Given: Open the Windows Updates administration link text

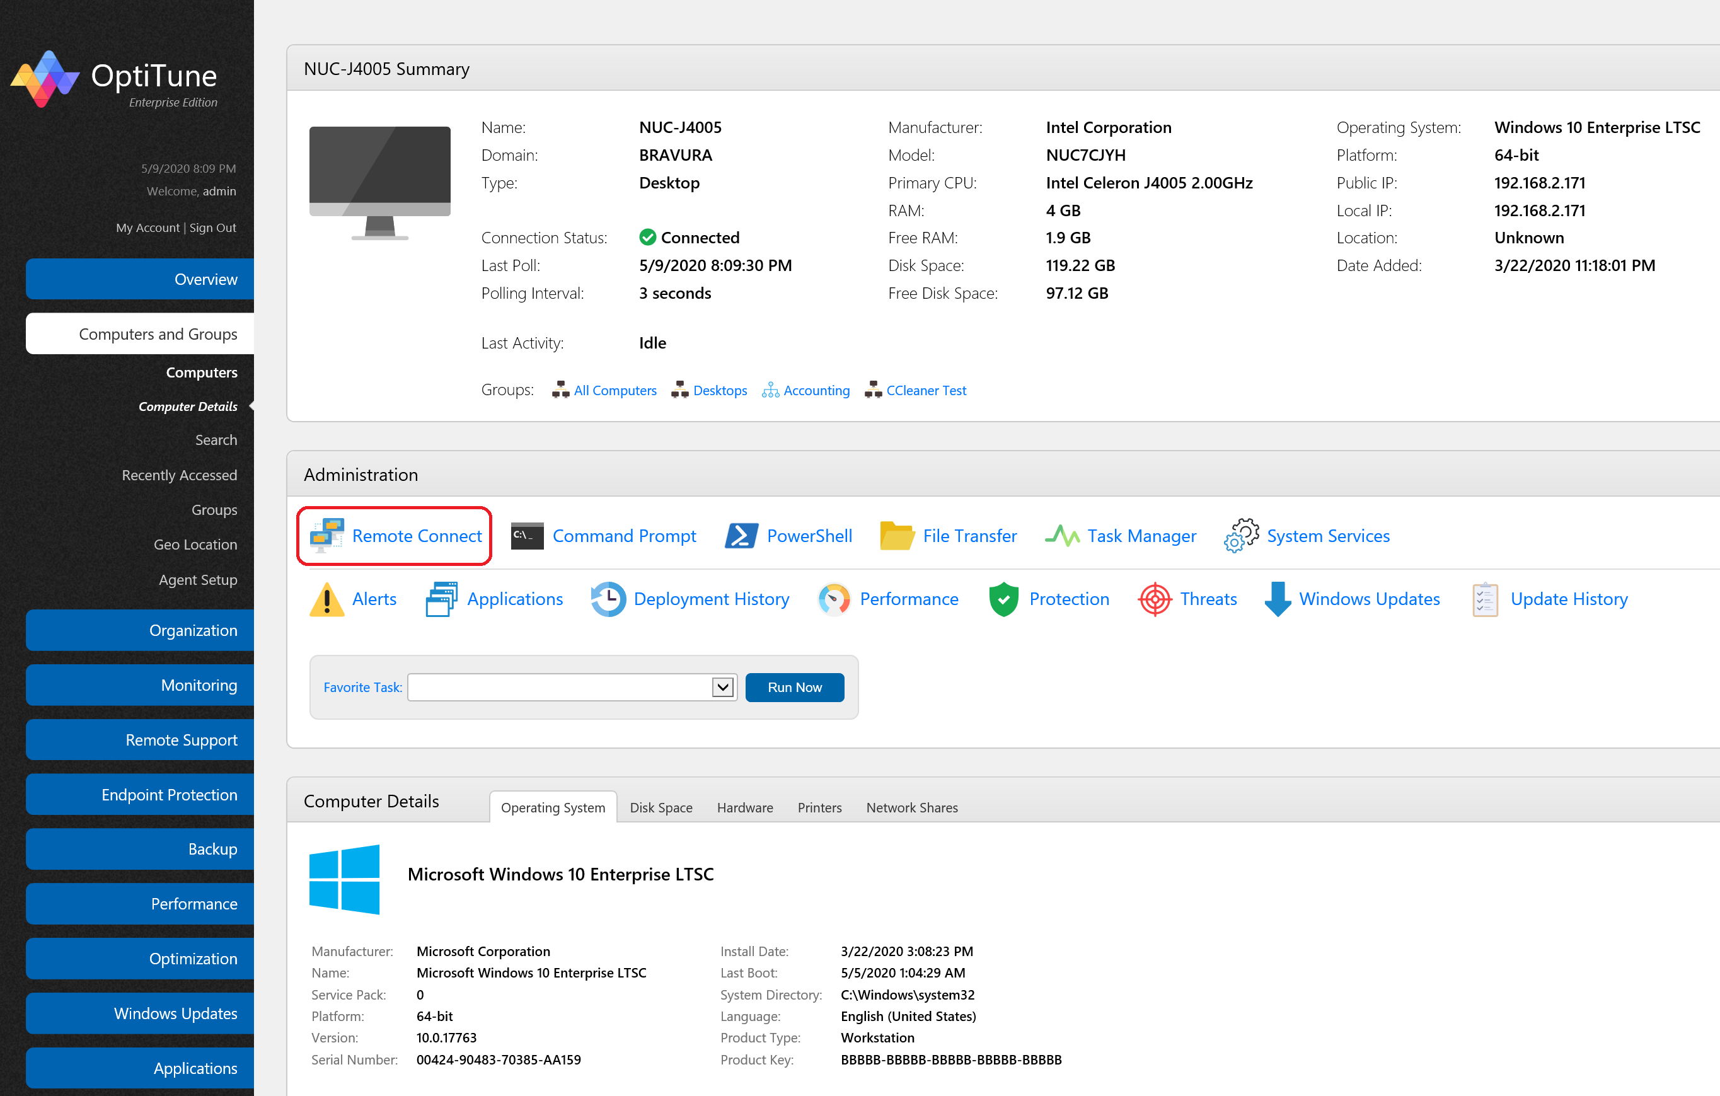Looking at the screenshot, I should pos(1370,599).
